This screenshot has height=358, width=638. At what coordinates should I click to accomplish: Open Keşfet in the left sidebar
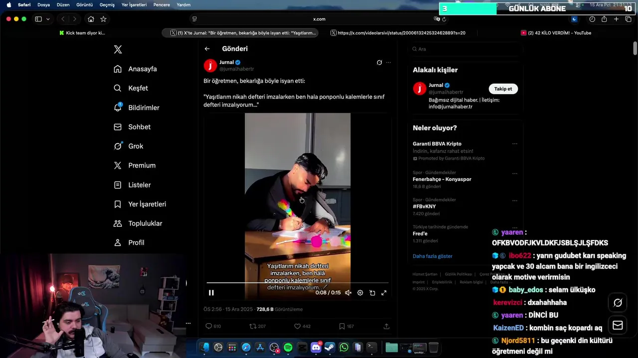coord(131,88)
